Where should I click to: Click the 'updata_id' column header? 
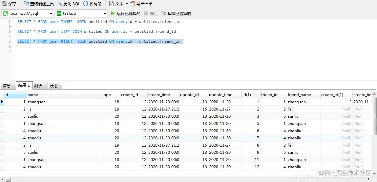click(194, 95)
